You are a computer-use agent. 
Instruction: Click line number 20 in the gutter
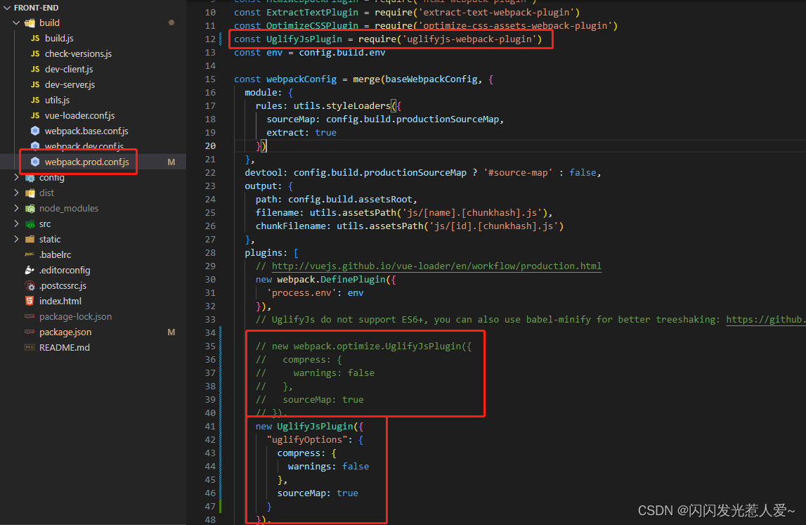pyautogui.click(x=210, y=145)
